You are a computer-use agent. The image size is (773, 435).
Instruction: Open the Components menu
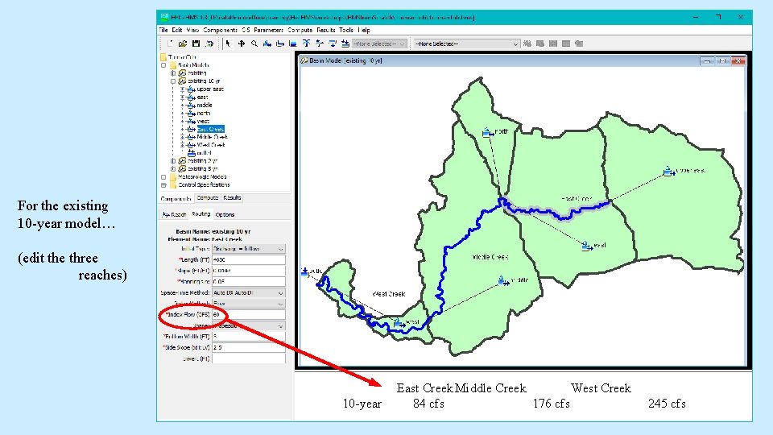click(x=220, y=30)
